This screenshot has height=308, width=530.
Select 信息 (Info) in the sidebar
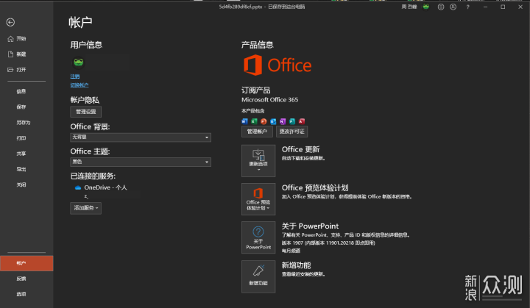(x=21, y=92)
